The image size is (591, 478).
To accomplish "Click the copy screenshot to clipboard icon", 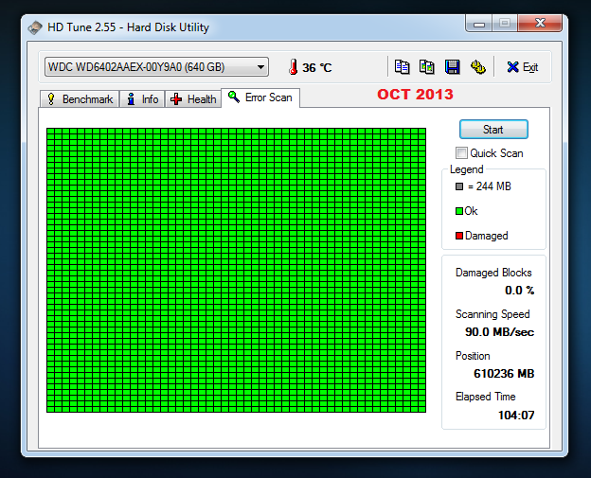I will pyautogui.click(x=426, y=67).
